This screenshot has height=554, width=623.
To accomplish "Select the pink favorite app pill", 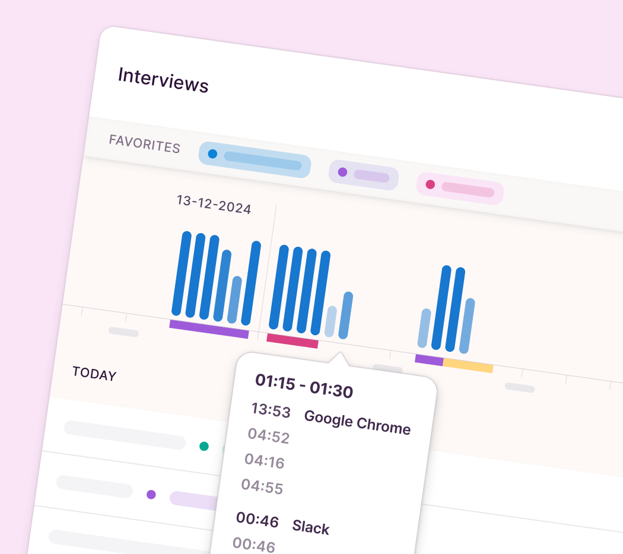I will click(460, 187).
